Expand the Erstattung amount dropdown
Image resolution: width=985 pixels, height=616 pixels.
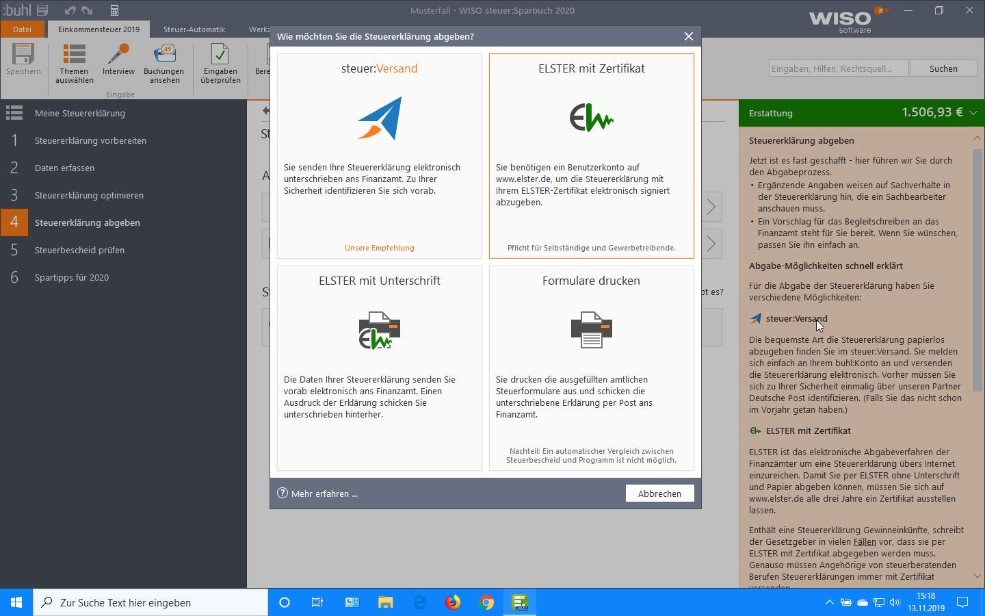(973, 112)
